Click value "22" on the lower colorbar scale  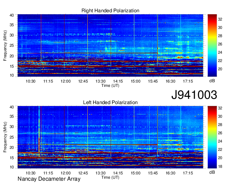click(x=220, y=150)
